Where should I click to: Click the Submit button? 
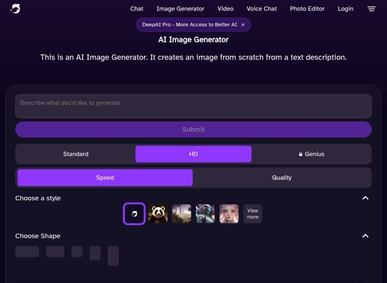pyautogui.click(x=193, y=129)
